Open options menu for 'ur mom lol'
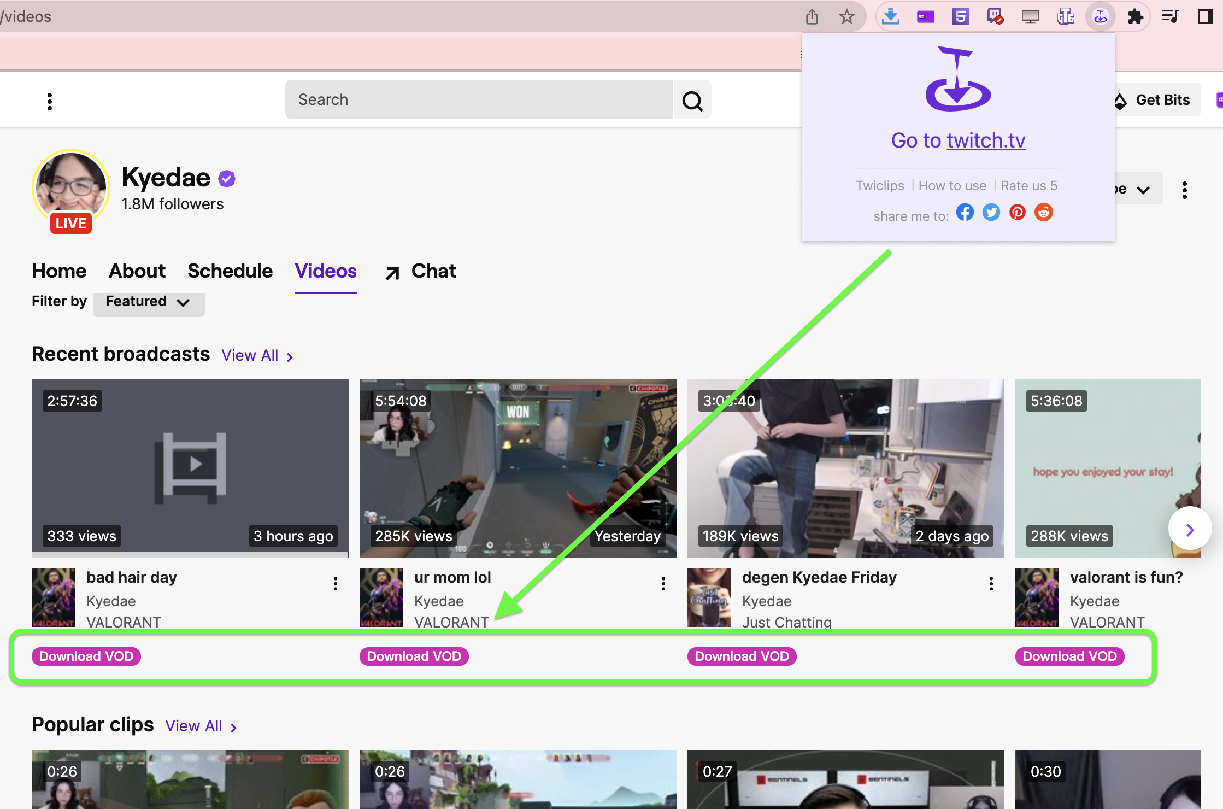The image size is (1223, 809). tap(663, 584)
